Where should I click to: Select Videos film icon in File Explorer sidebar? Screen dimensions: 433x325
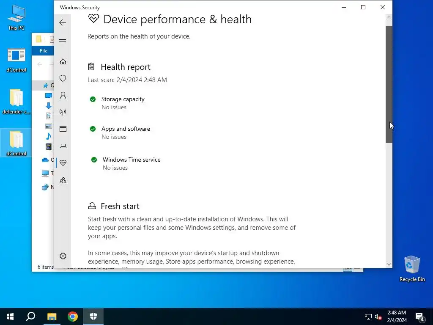(x=49, y=146)
